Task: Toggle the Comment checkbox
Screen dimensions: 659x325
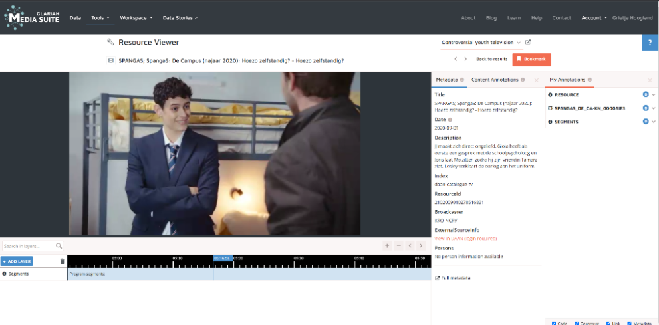Action: click(577, 323)
